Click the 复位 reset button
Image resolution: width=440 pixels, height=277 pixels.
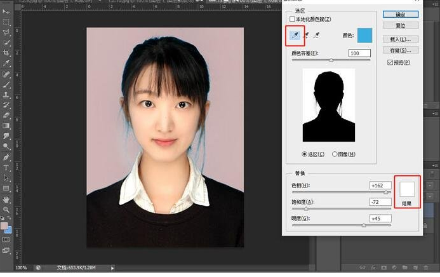point(401,27)
